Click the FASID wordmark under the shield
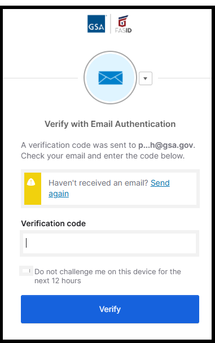The image size is (215, 343). coord(124,30)
